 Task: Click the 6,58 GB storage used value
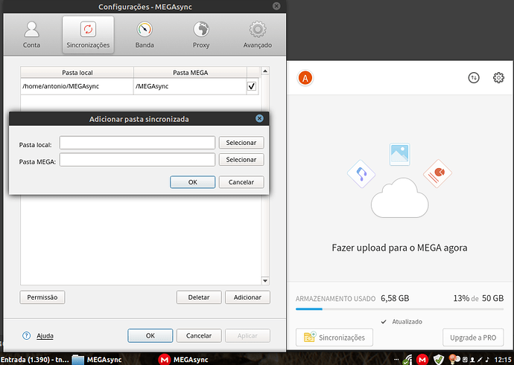pyautogui.click(x=395, y=298)
